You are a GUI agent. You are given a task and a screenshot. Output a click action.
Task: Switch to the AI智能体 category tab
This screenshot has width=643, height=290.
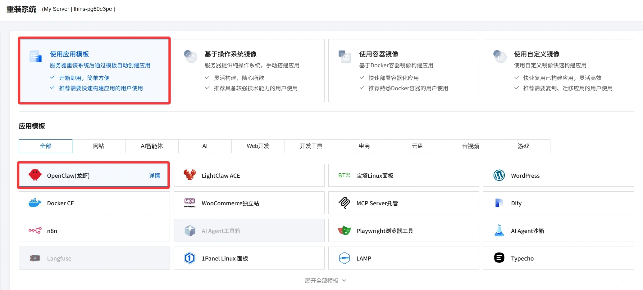coord(152,146)
